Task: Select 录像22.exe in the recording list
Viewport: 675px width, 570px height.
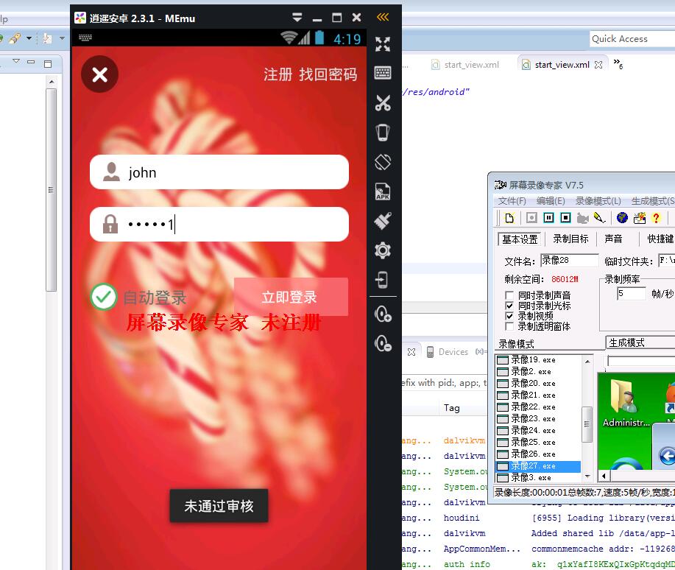Action: coord(533,407)
